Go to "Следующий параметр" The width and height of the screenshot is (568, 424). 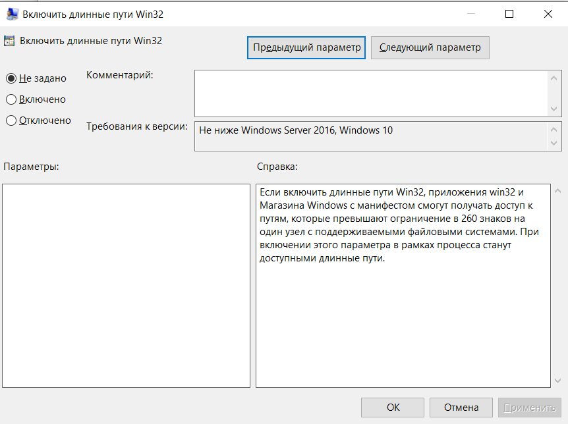430,47
